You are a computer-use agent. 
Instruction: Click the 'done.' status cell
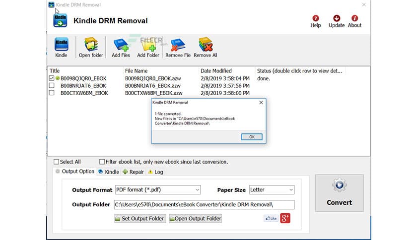[x=263, y=78]
